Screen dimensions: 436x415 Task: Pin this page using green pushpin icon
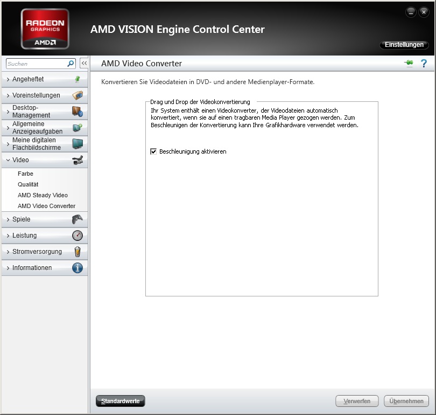click(409, 63)
